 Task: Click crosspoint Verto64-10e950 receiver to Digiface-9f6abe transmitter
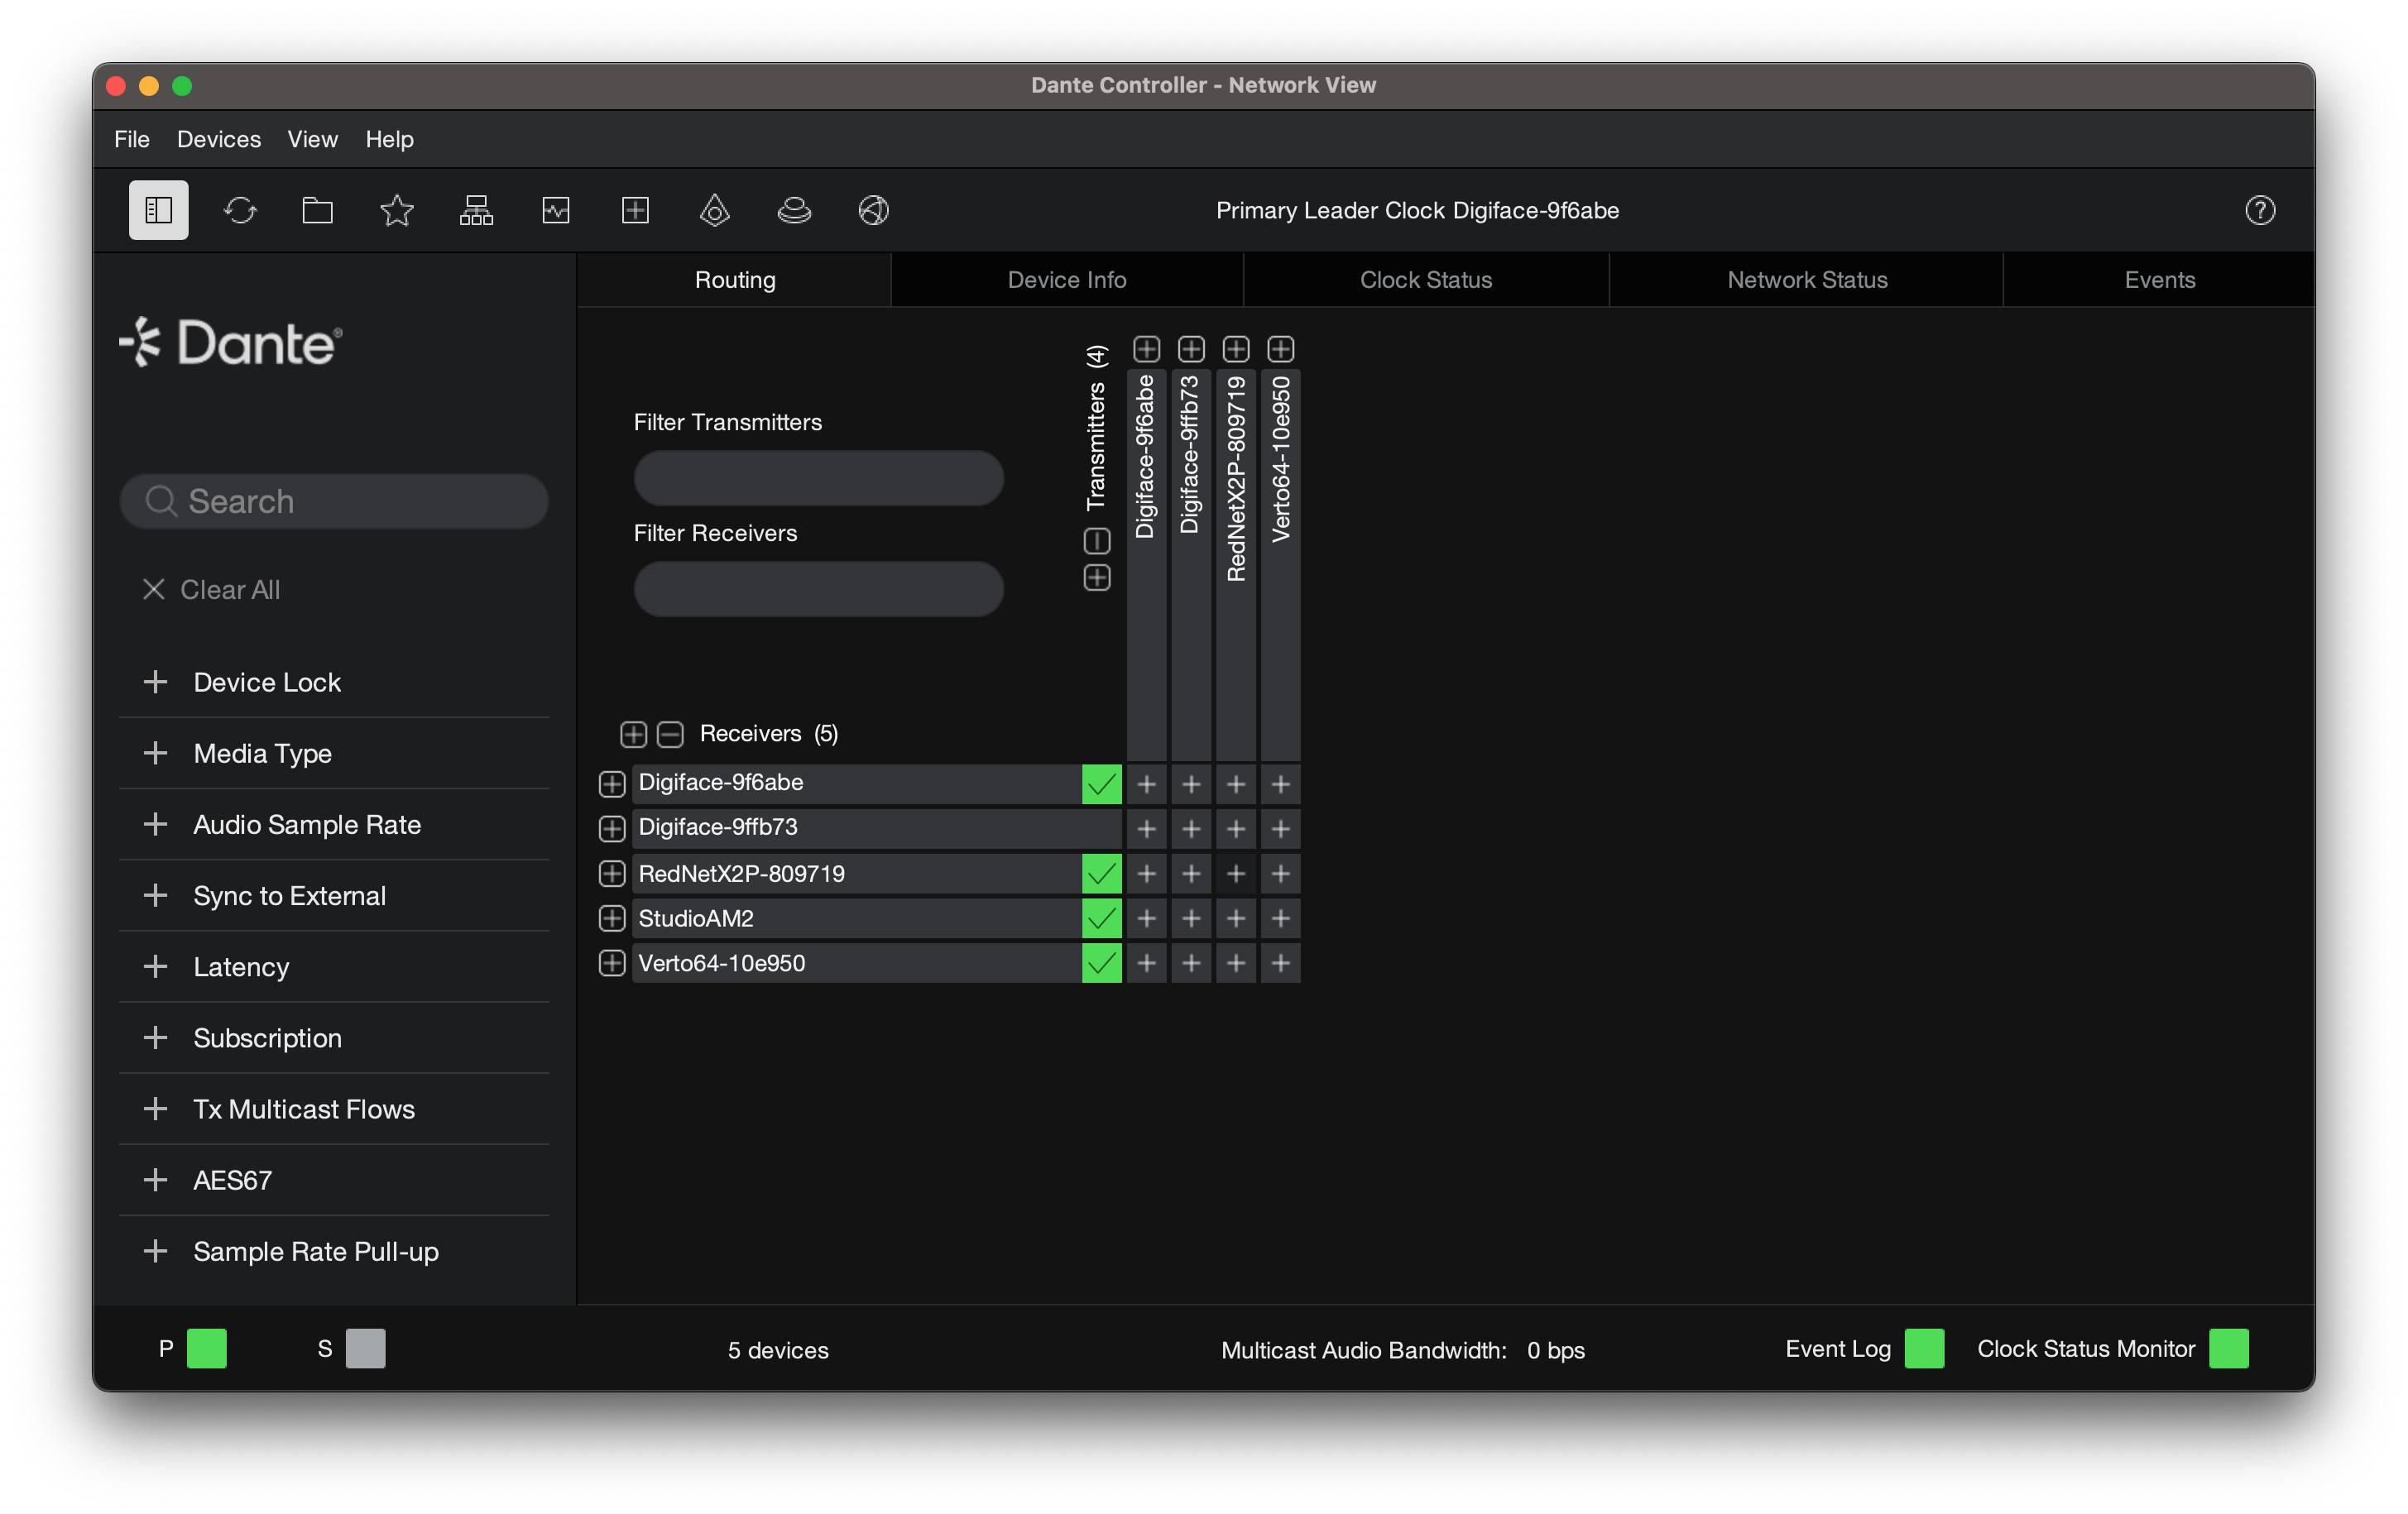1147,963
